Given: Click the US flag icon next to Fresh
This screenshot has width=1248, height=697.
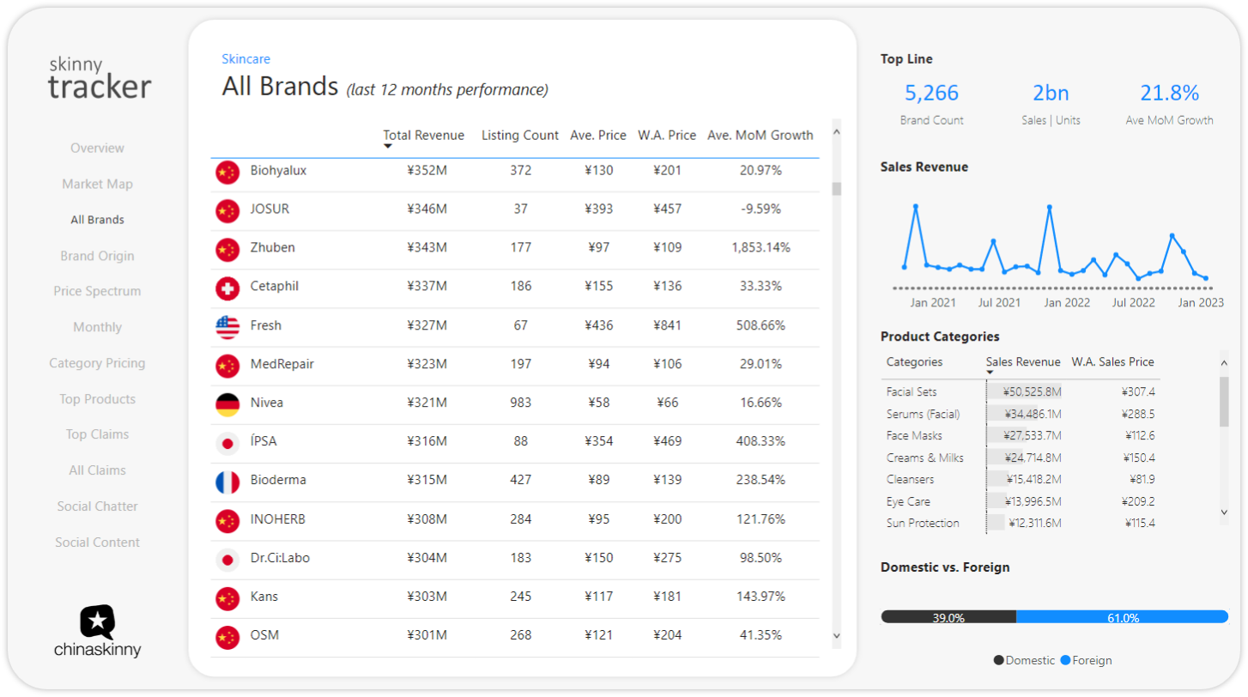Looking at the screenshot, I should tap(227, 327).
